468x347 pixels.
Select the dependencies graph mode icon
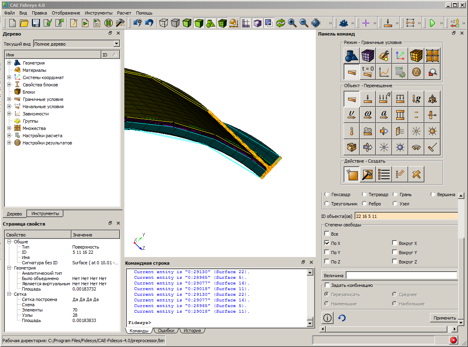pos(384,72)
